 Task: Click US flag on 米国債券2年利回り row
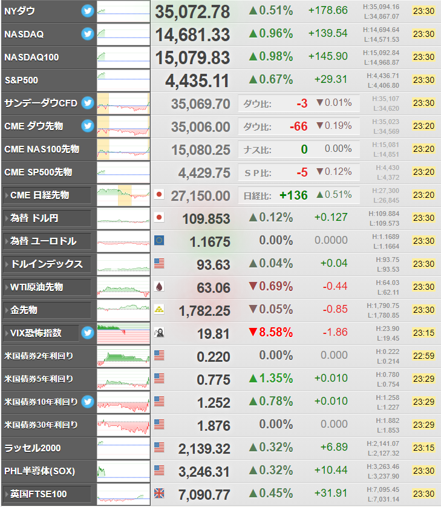coord(159,355)
